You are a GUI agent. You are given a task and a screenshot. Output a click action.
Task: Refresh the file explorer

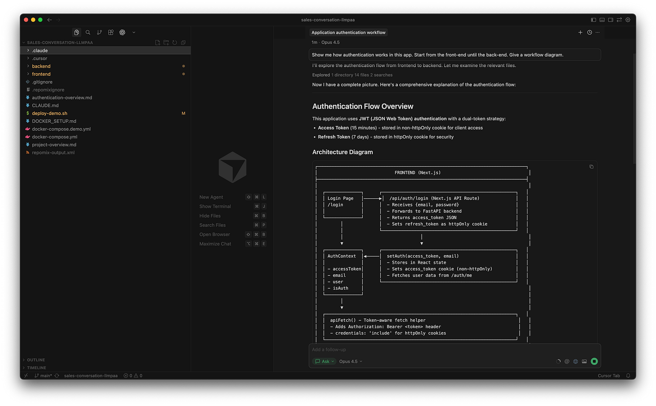coord(174,42)
